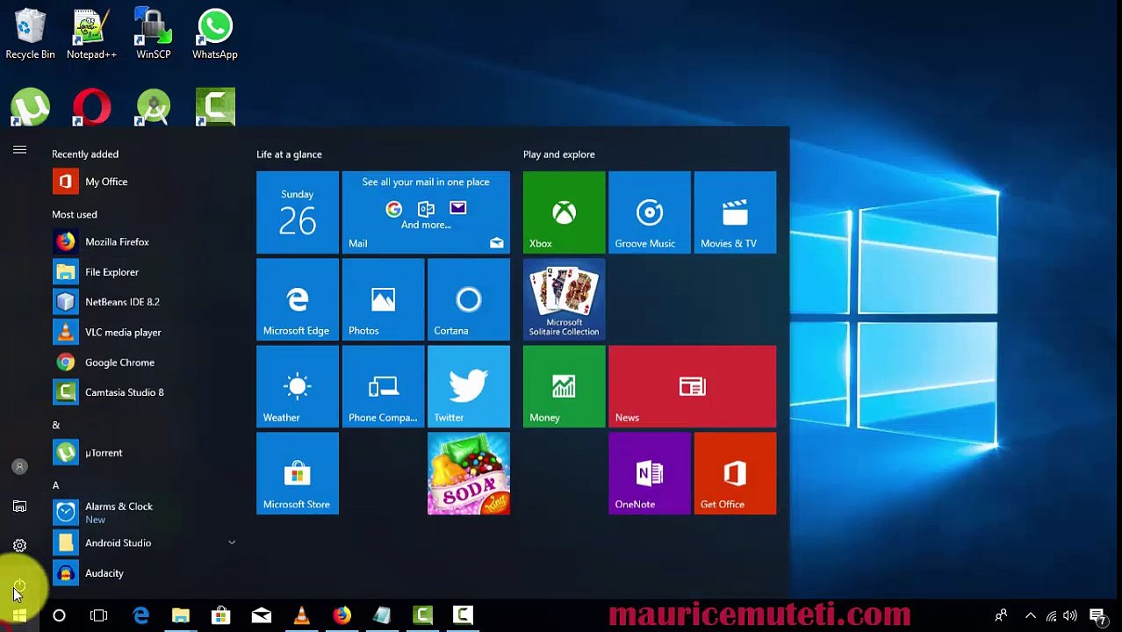Select Notepad++ desktop shortcut

coord(91,34)
